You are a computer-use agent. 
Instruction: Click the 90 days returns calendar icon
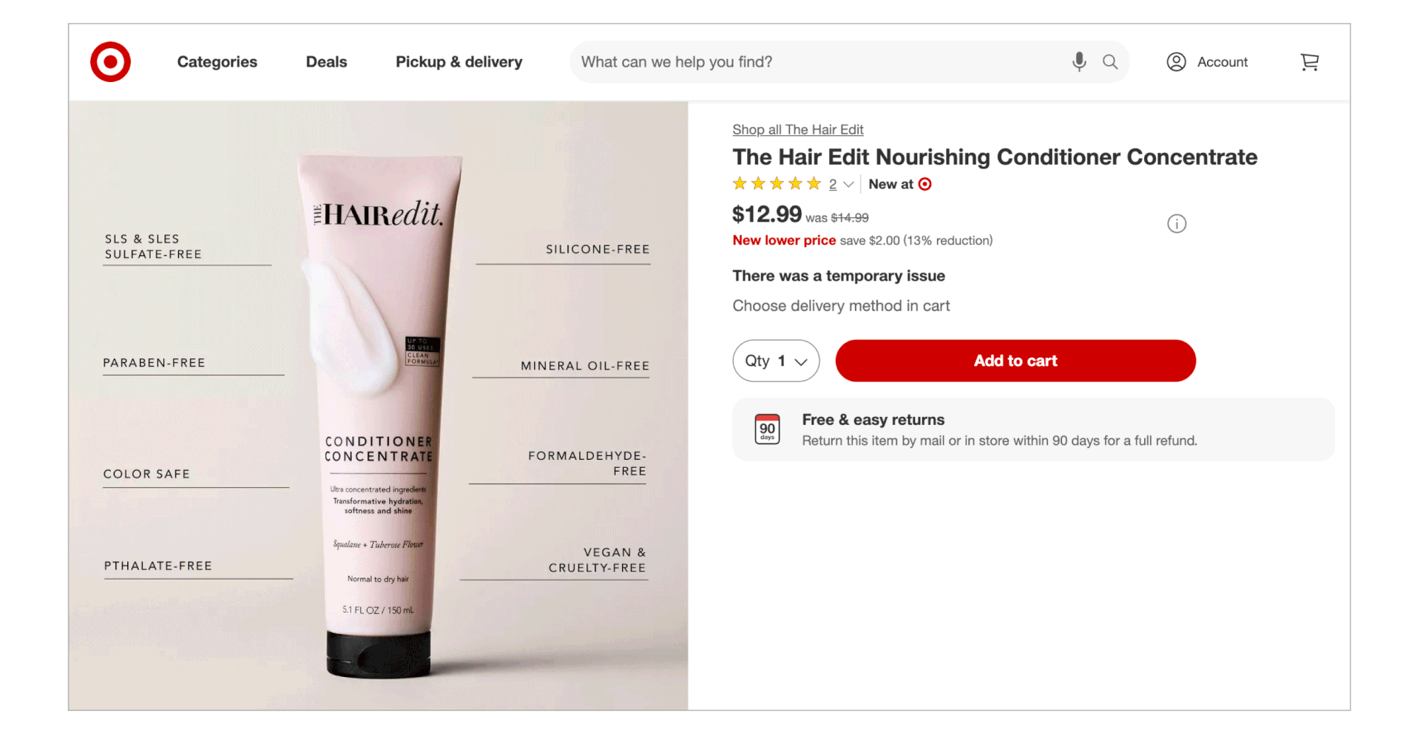tap(768, 429)
